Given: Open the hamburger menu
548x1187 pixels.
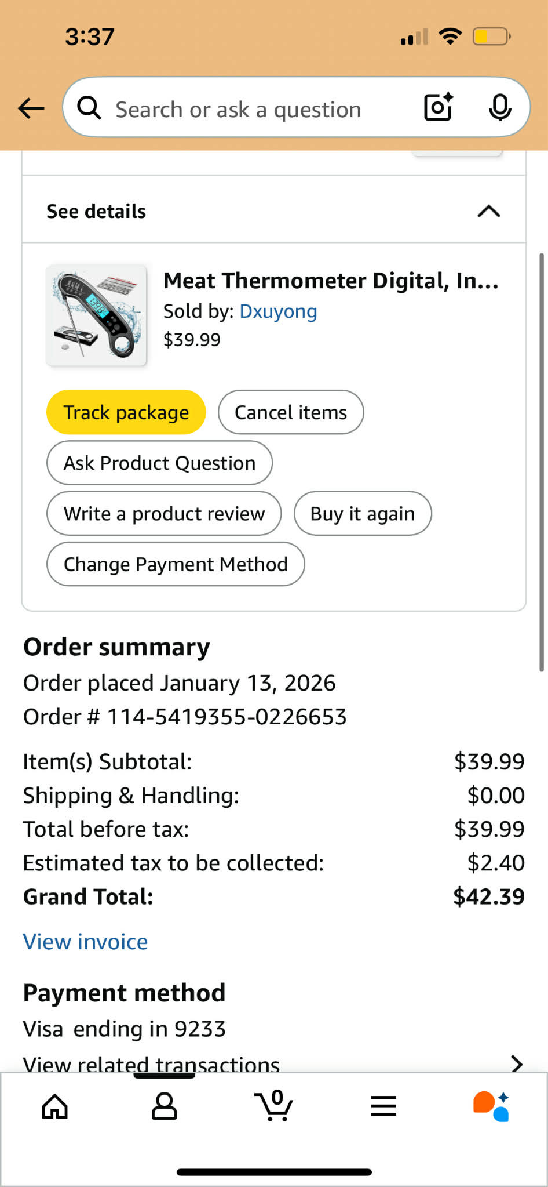Looking at the screenshot, I should 383,1106.
